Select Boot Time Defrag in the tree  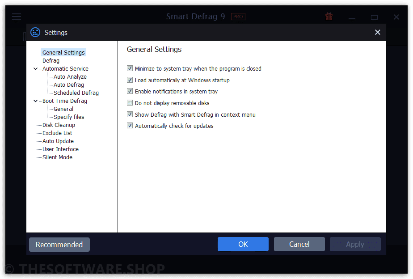64,101
